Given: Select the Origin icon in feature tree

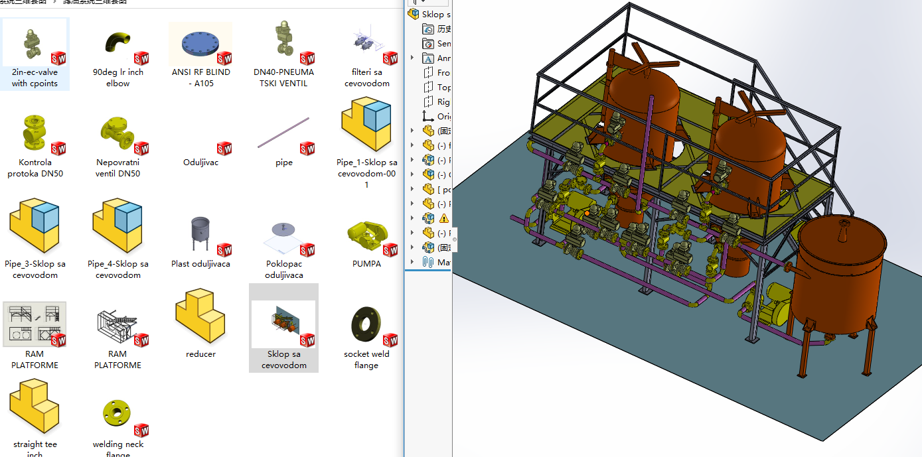Looking at the screenshot, I should click(x=428, y=116).
